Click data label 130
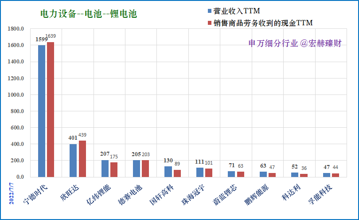The image size is (359, 220). pos(168,161)
